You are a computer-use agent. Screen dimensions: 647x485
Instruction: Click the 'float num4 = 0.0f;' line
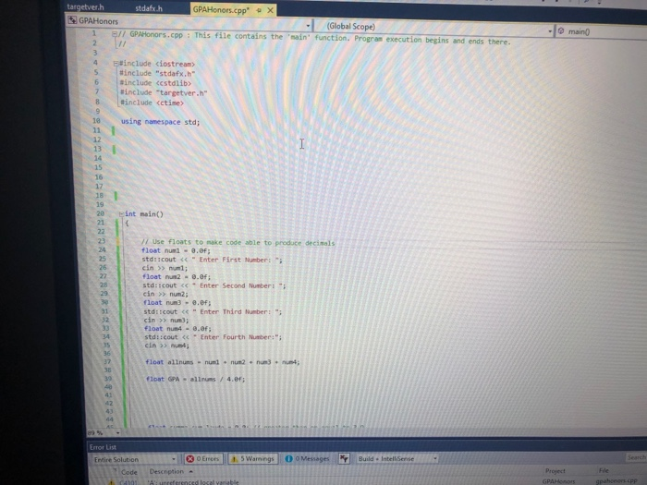point(177,329)
